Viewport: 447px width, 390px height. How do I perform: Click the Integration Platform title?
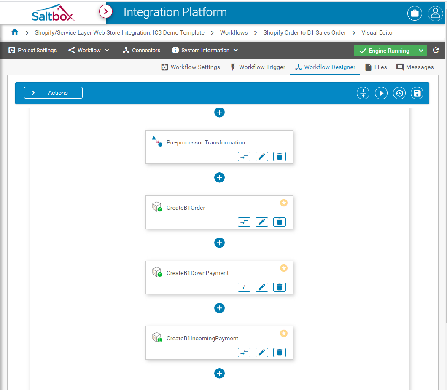click(175, 12)
